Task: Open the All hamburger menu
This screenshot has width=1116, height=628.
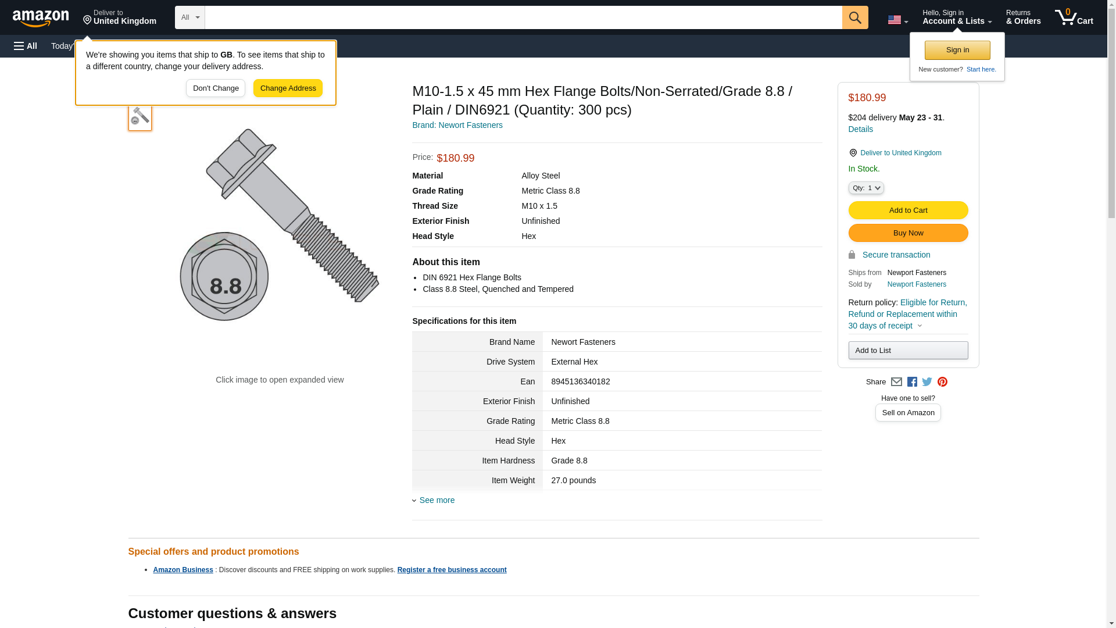Action: (26, 46)
